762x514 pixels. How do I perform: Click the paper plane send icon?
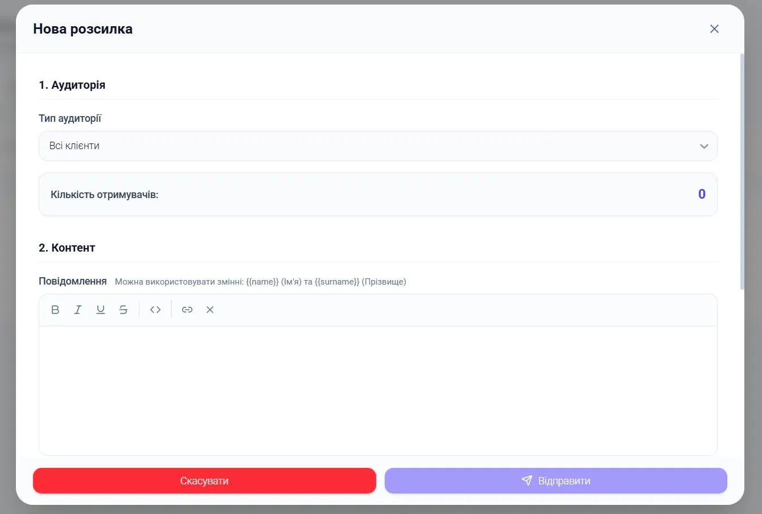527,480
